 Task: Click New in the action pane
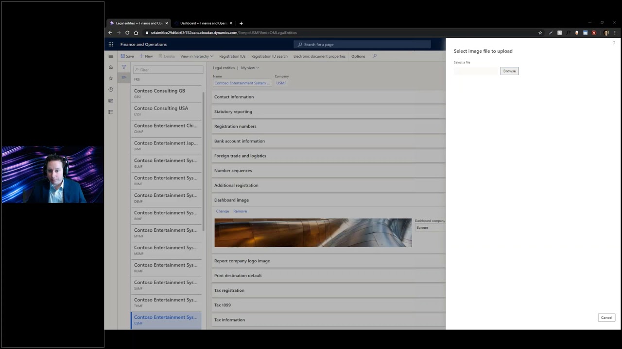(146, 56)
